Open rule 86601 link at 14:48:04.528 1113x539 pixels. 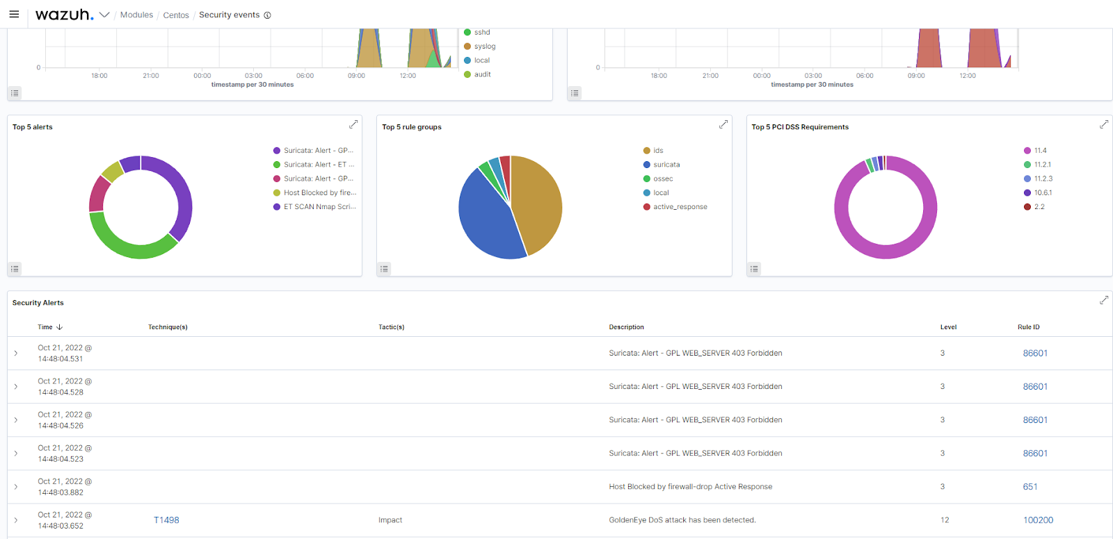point(1035,387)
